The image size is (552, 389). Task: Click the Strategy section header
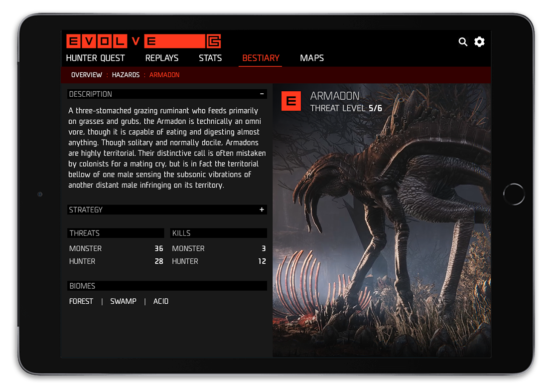tap(167, 209)
